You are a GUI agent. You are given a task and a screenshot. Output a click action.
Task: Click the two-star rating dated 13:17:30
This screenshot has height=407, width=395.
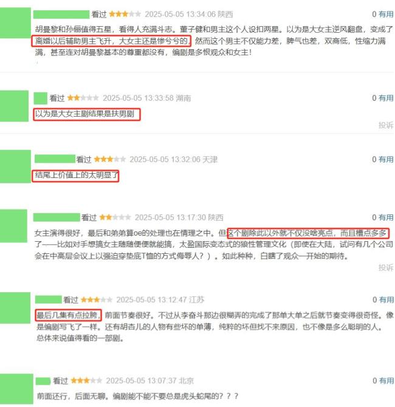tap(115, 217)
